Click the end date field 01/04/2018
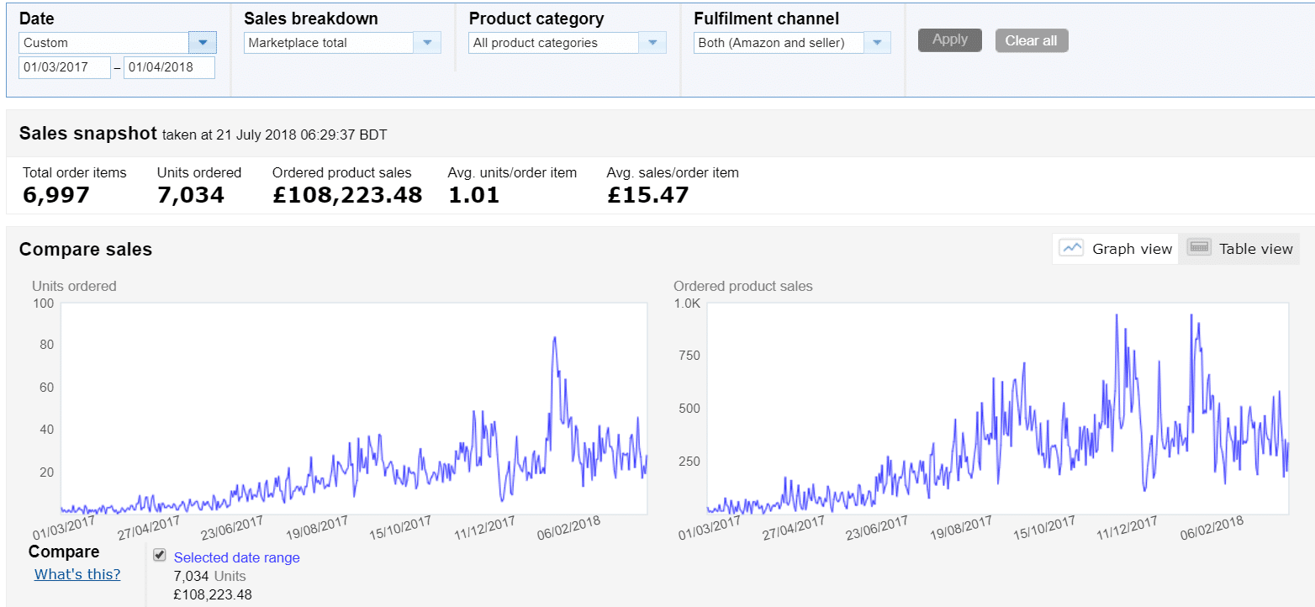Screen dimensions: 1315x607 tap(169, 68)
